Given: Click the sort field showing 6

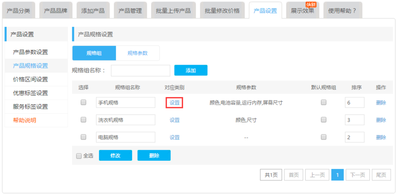Looking at the screenshot, I should [354, 103].
